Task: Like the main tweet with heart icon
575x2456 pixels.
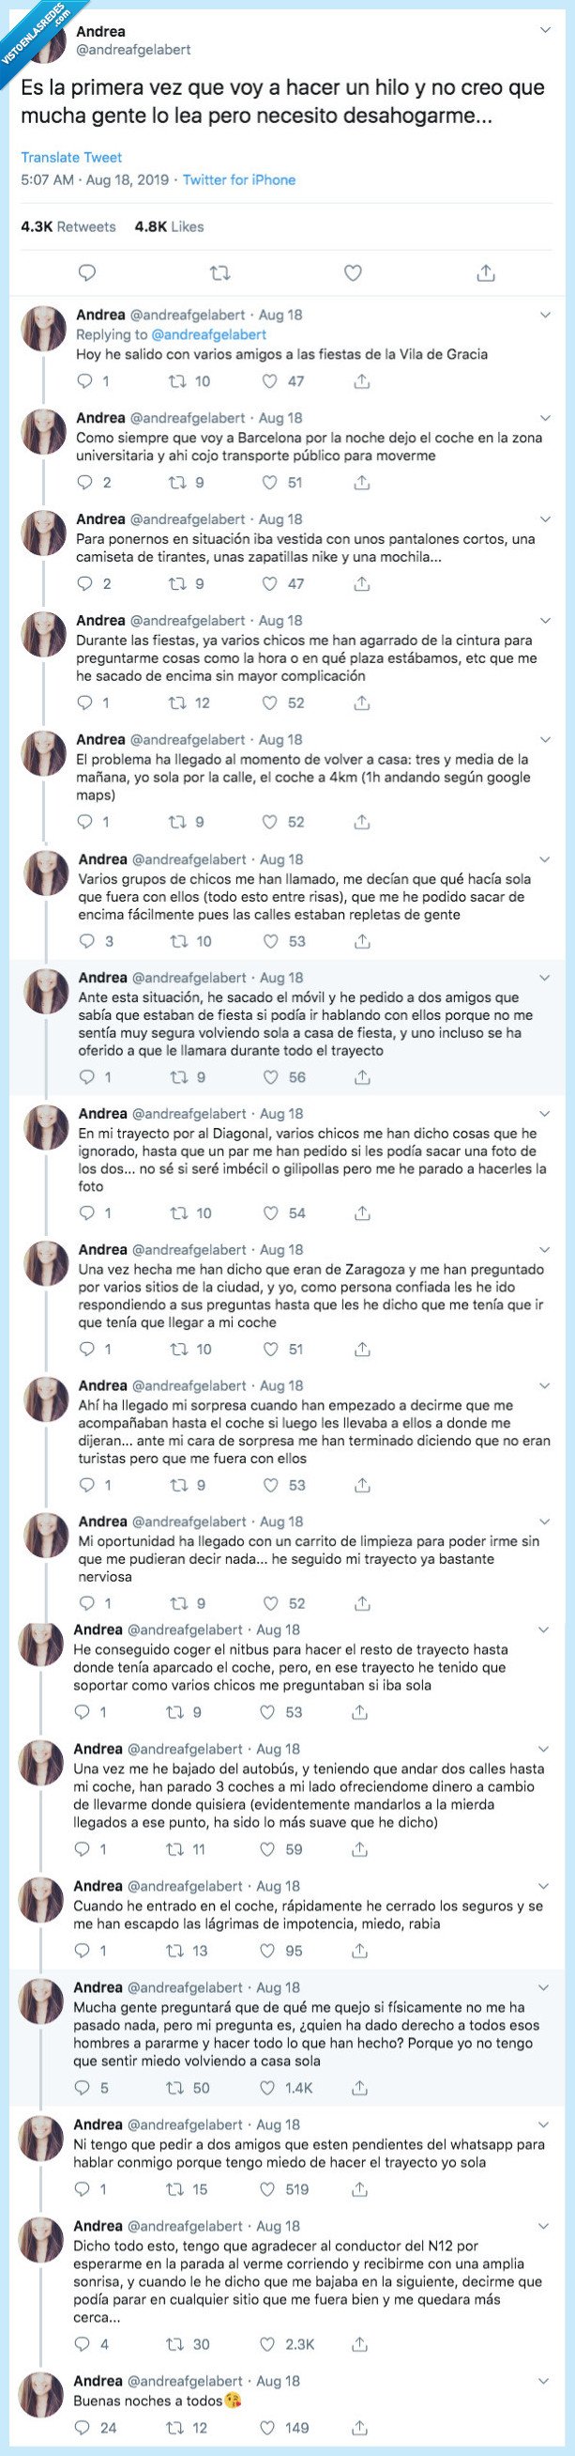Action: (354, 273)
